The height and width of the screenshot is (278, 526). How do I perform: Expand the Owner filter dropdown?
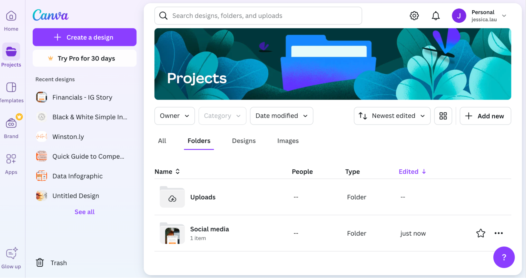(174, 116)
